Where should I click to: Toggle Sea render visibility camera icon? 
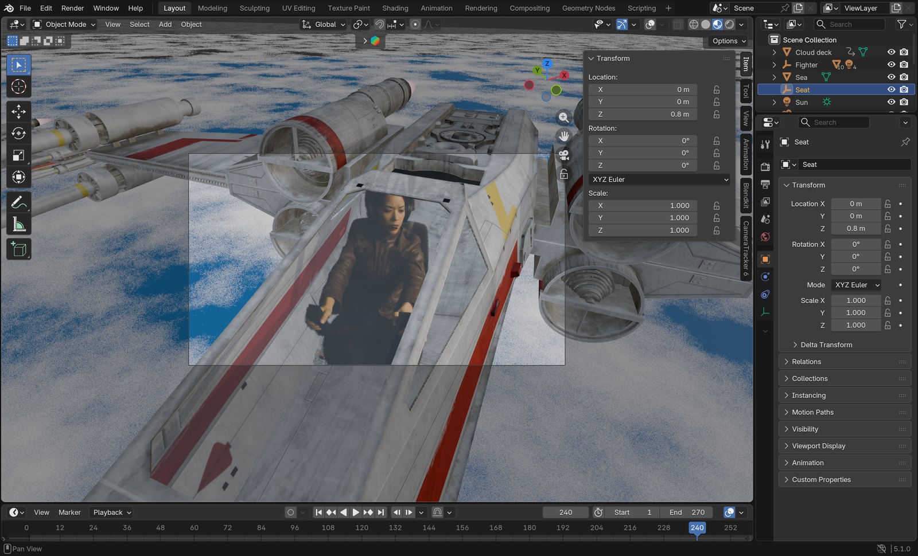(904, 77)
